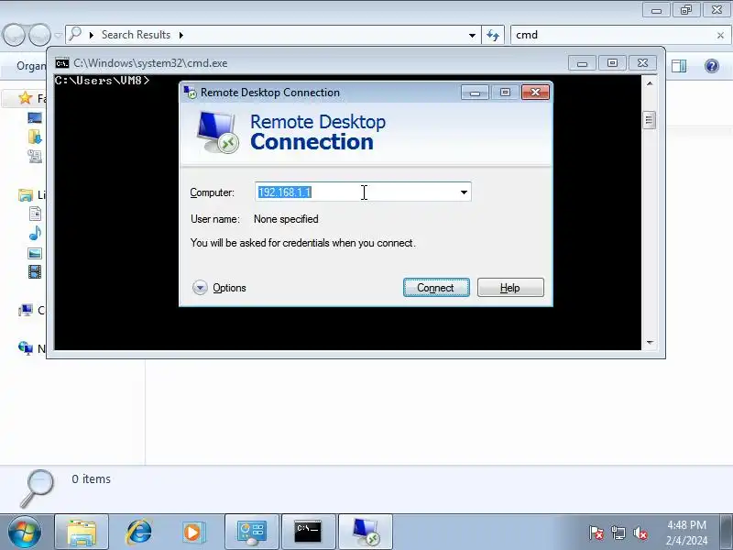Select Computer in the navigation pane

coord(26,310)
